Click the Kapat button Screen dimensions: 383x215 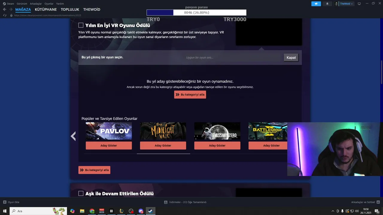pos(291,57)
